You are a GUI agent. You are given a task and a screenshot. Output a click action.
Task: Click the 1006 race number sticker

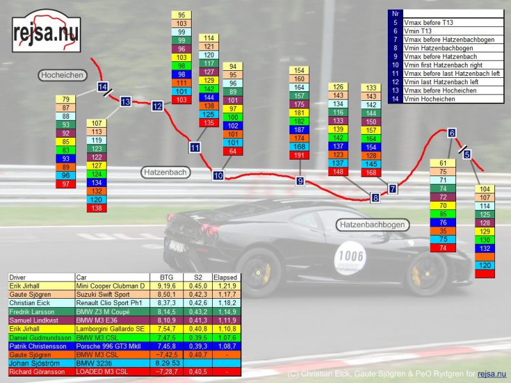click(x=350, y=258)
